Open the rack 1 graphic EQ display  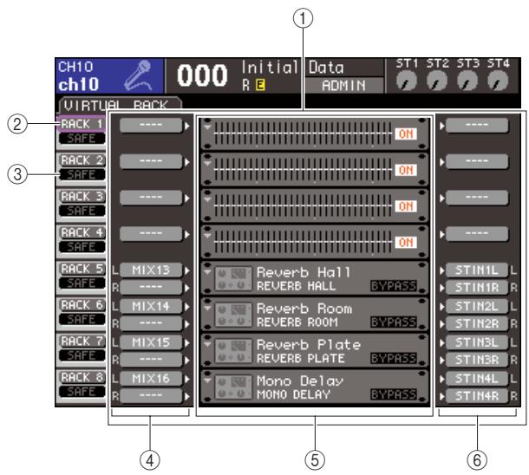303,133
